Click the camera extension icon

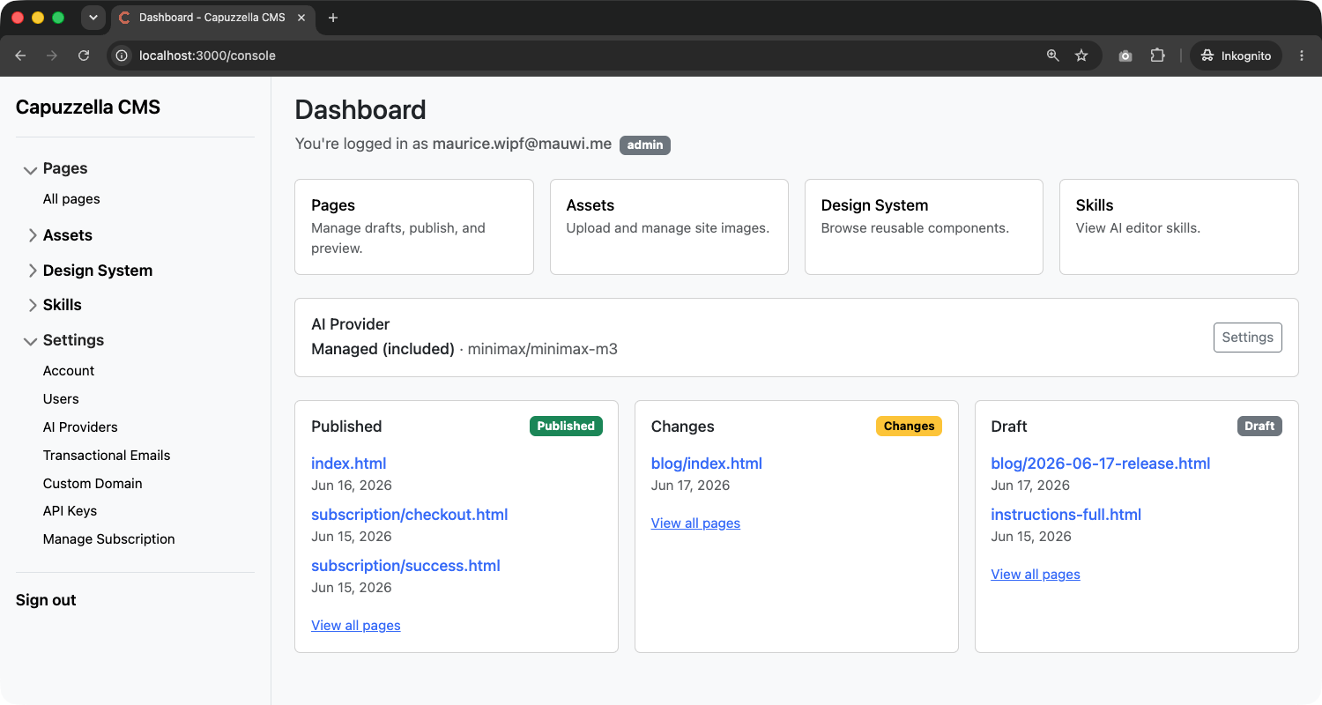click(1125, 56)
